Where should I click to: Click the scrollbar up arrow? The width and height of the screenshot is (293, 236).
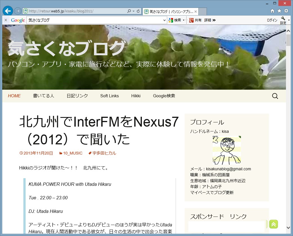tap(288, 31)
